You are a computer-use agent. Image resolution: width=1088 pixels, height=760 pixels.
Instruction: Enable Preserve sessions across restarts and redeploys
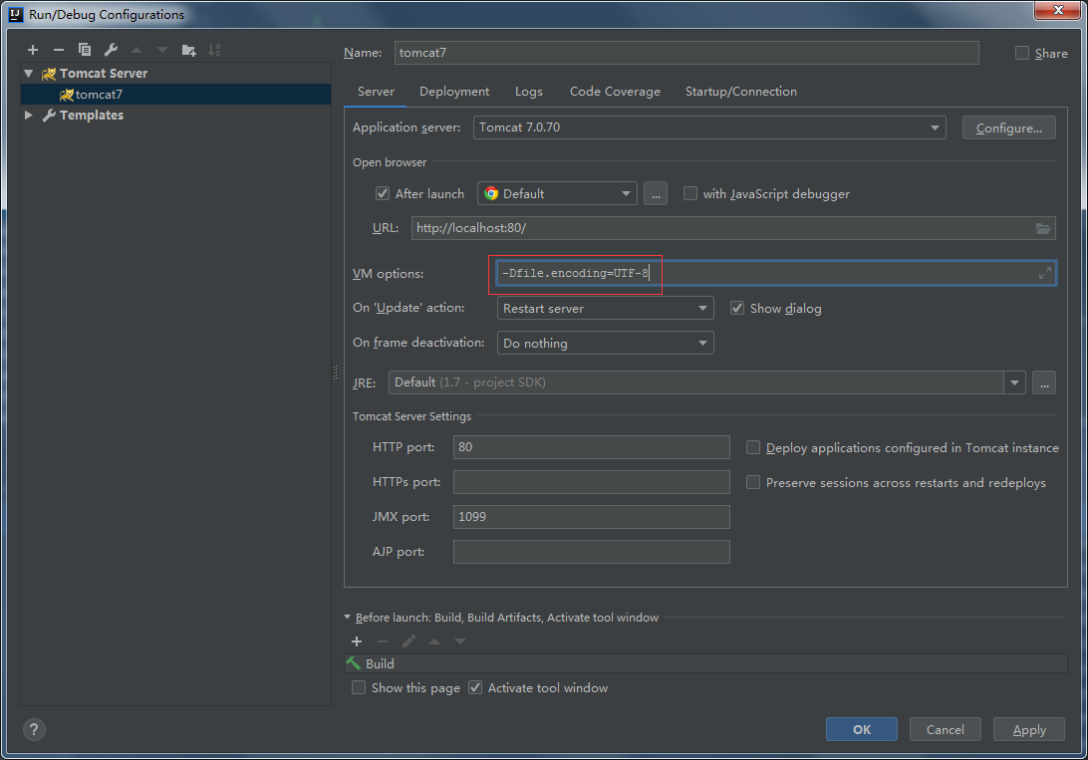tap(753, 482)
